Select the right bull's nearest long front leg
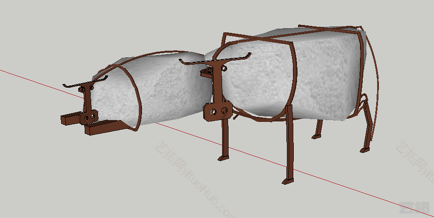 [289, 145]
